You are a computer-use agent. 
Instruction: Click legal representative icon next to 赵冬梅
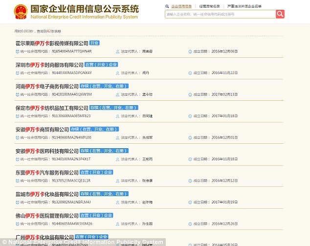(x=117, y=202)
